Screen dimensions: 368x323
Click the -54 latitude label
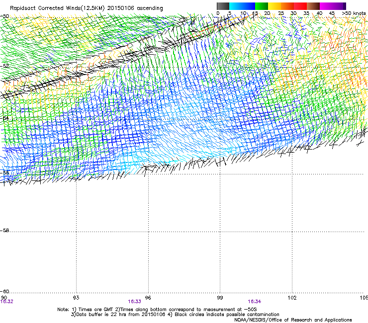(4, 118)
